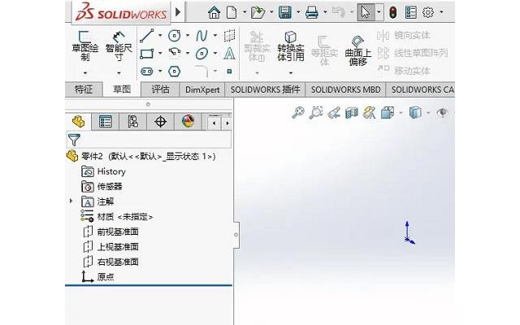Screen dimensions: 520x325
Task: Select the 原点 Origin in tree
Action: (97, 276)
